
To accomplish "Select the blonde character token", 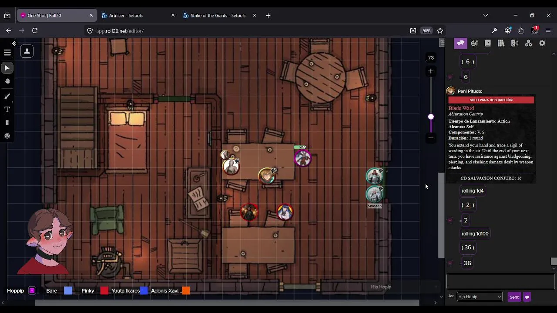I will click(266, 176).
